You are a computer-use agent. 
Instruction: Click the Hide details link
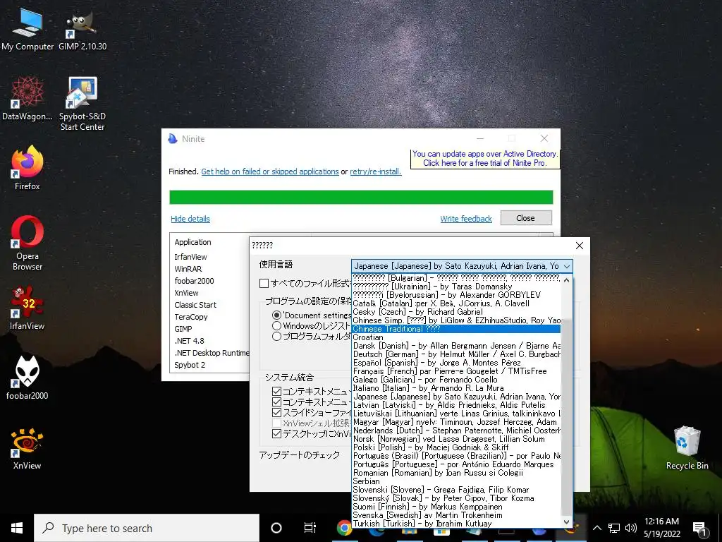[190, 219]
